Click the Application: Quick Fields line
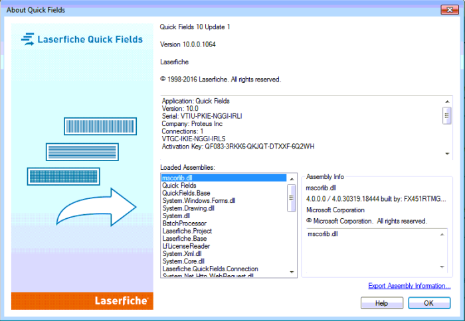Screen dimensions: 465x321 click(x=196, y=101)
